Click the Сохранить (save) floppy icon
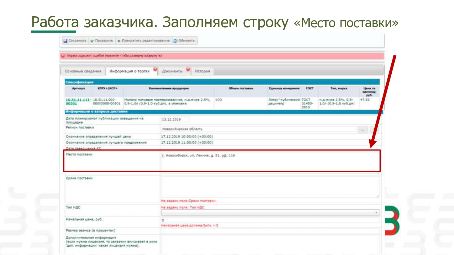 (x=65, y=41)
